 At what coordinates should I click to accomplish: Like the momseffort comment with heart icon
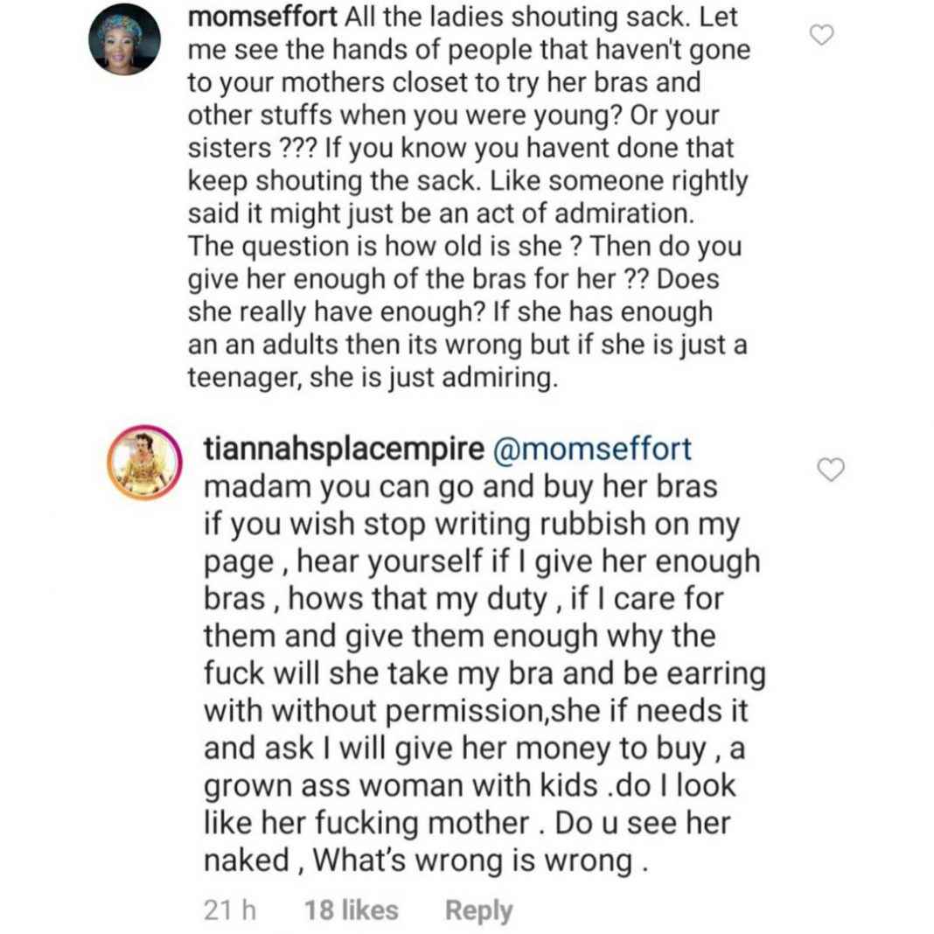(x=823, y=34)
